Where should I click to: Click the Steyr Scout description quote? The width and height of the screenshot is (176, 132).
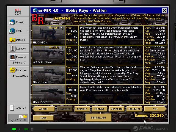click(x=110, y=75)
